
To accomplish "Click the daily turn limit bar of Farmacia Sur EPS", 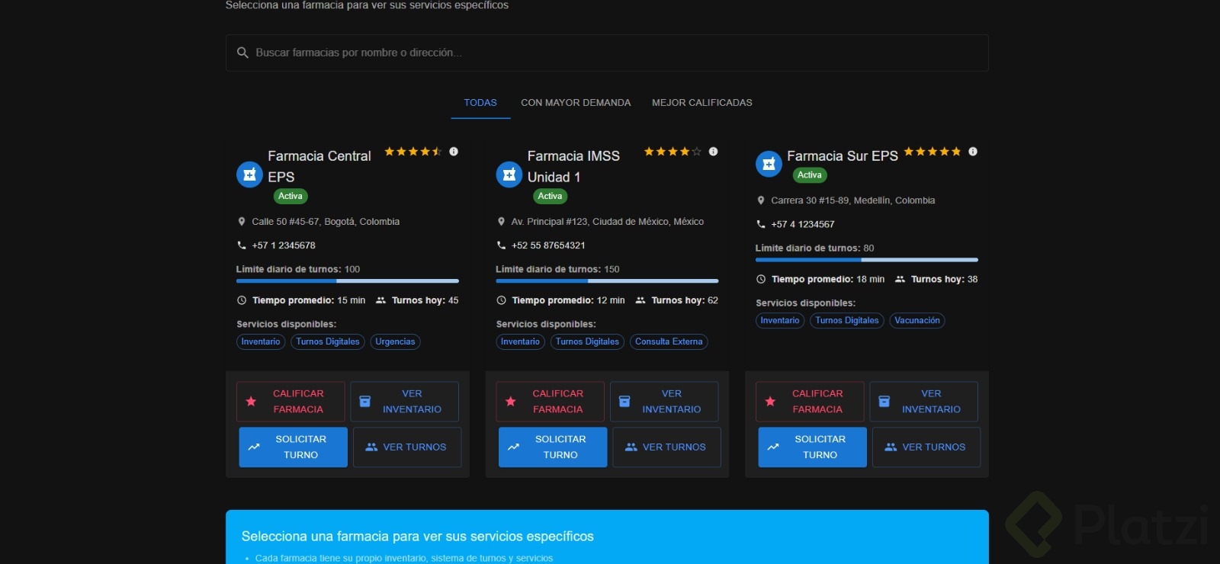I will [x=867, y=260].
